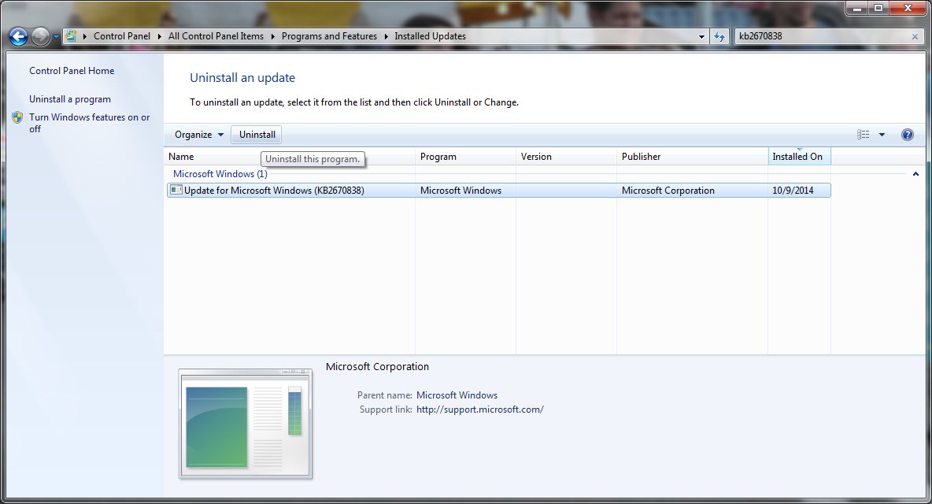Screen dimensions: 932x504
Task: Refresh the Installed Updates view
Action: click(x=719, y=37)
